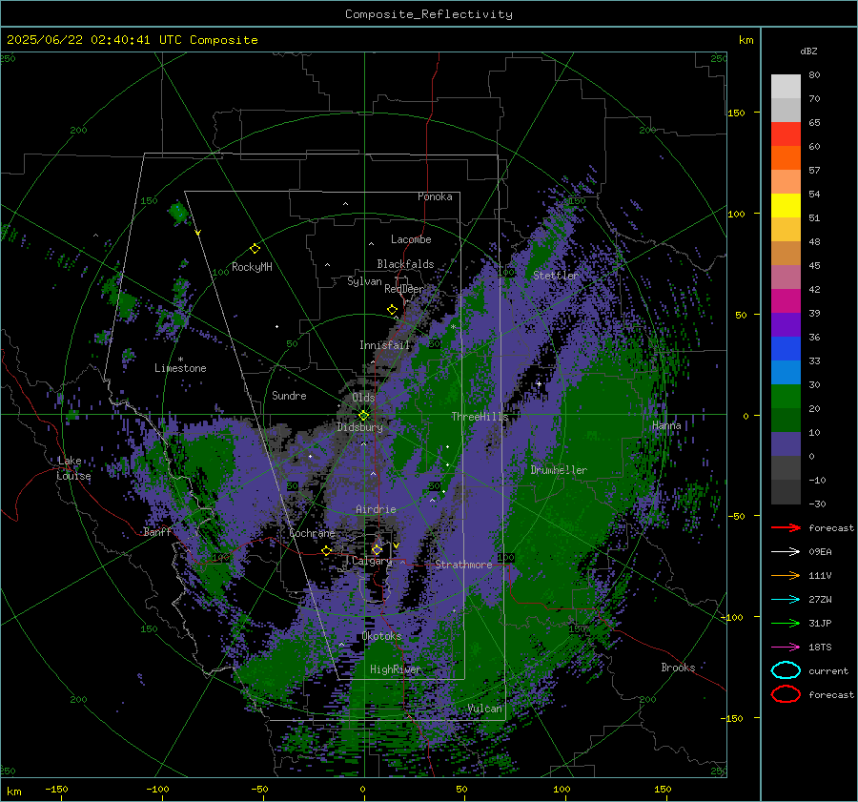Click the Banff city label
Screen dimensions: 858x802
click(x=157, y=531)
